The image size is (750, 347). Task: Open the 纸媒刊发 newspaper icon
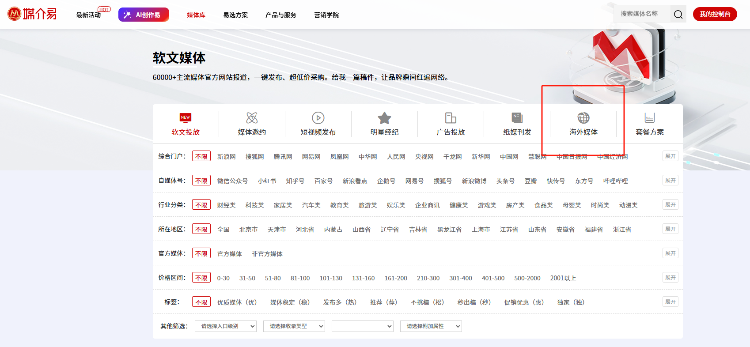point(517,118)
